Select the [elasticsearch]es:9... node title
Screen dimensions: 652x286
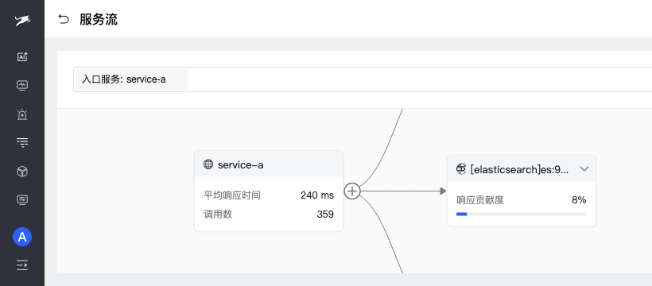[x=519, y=169]
